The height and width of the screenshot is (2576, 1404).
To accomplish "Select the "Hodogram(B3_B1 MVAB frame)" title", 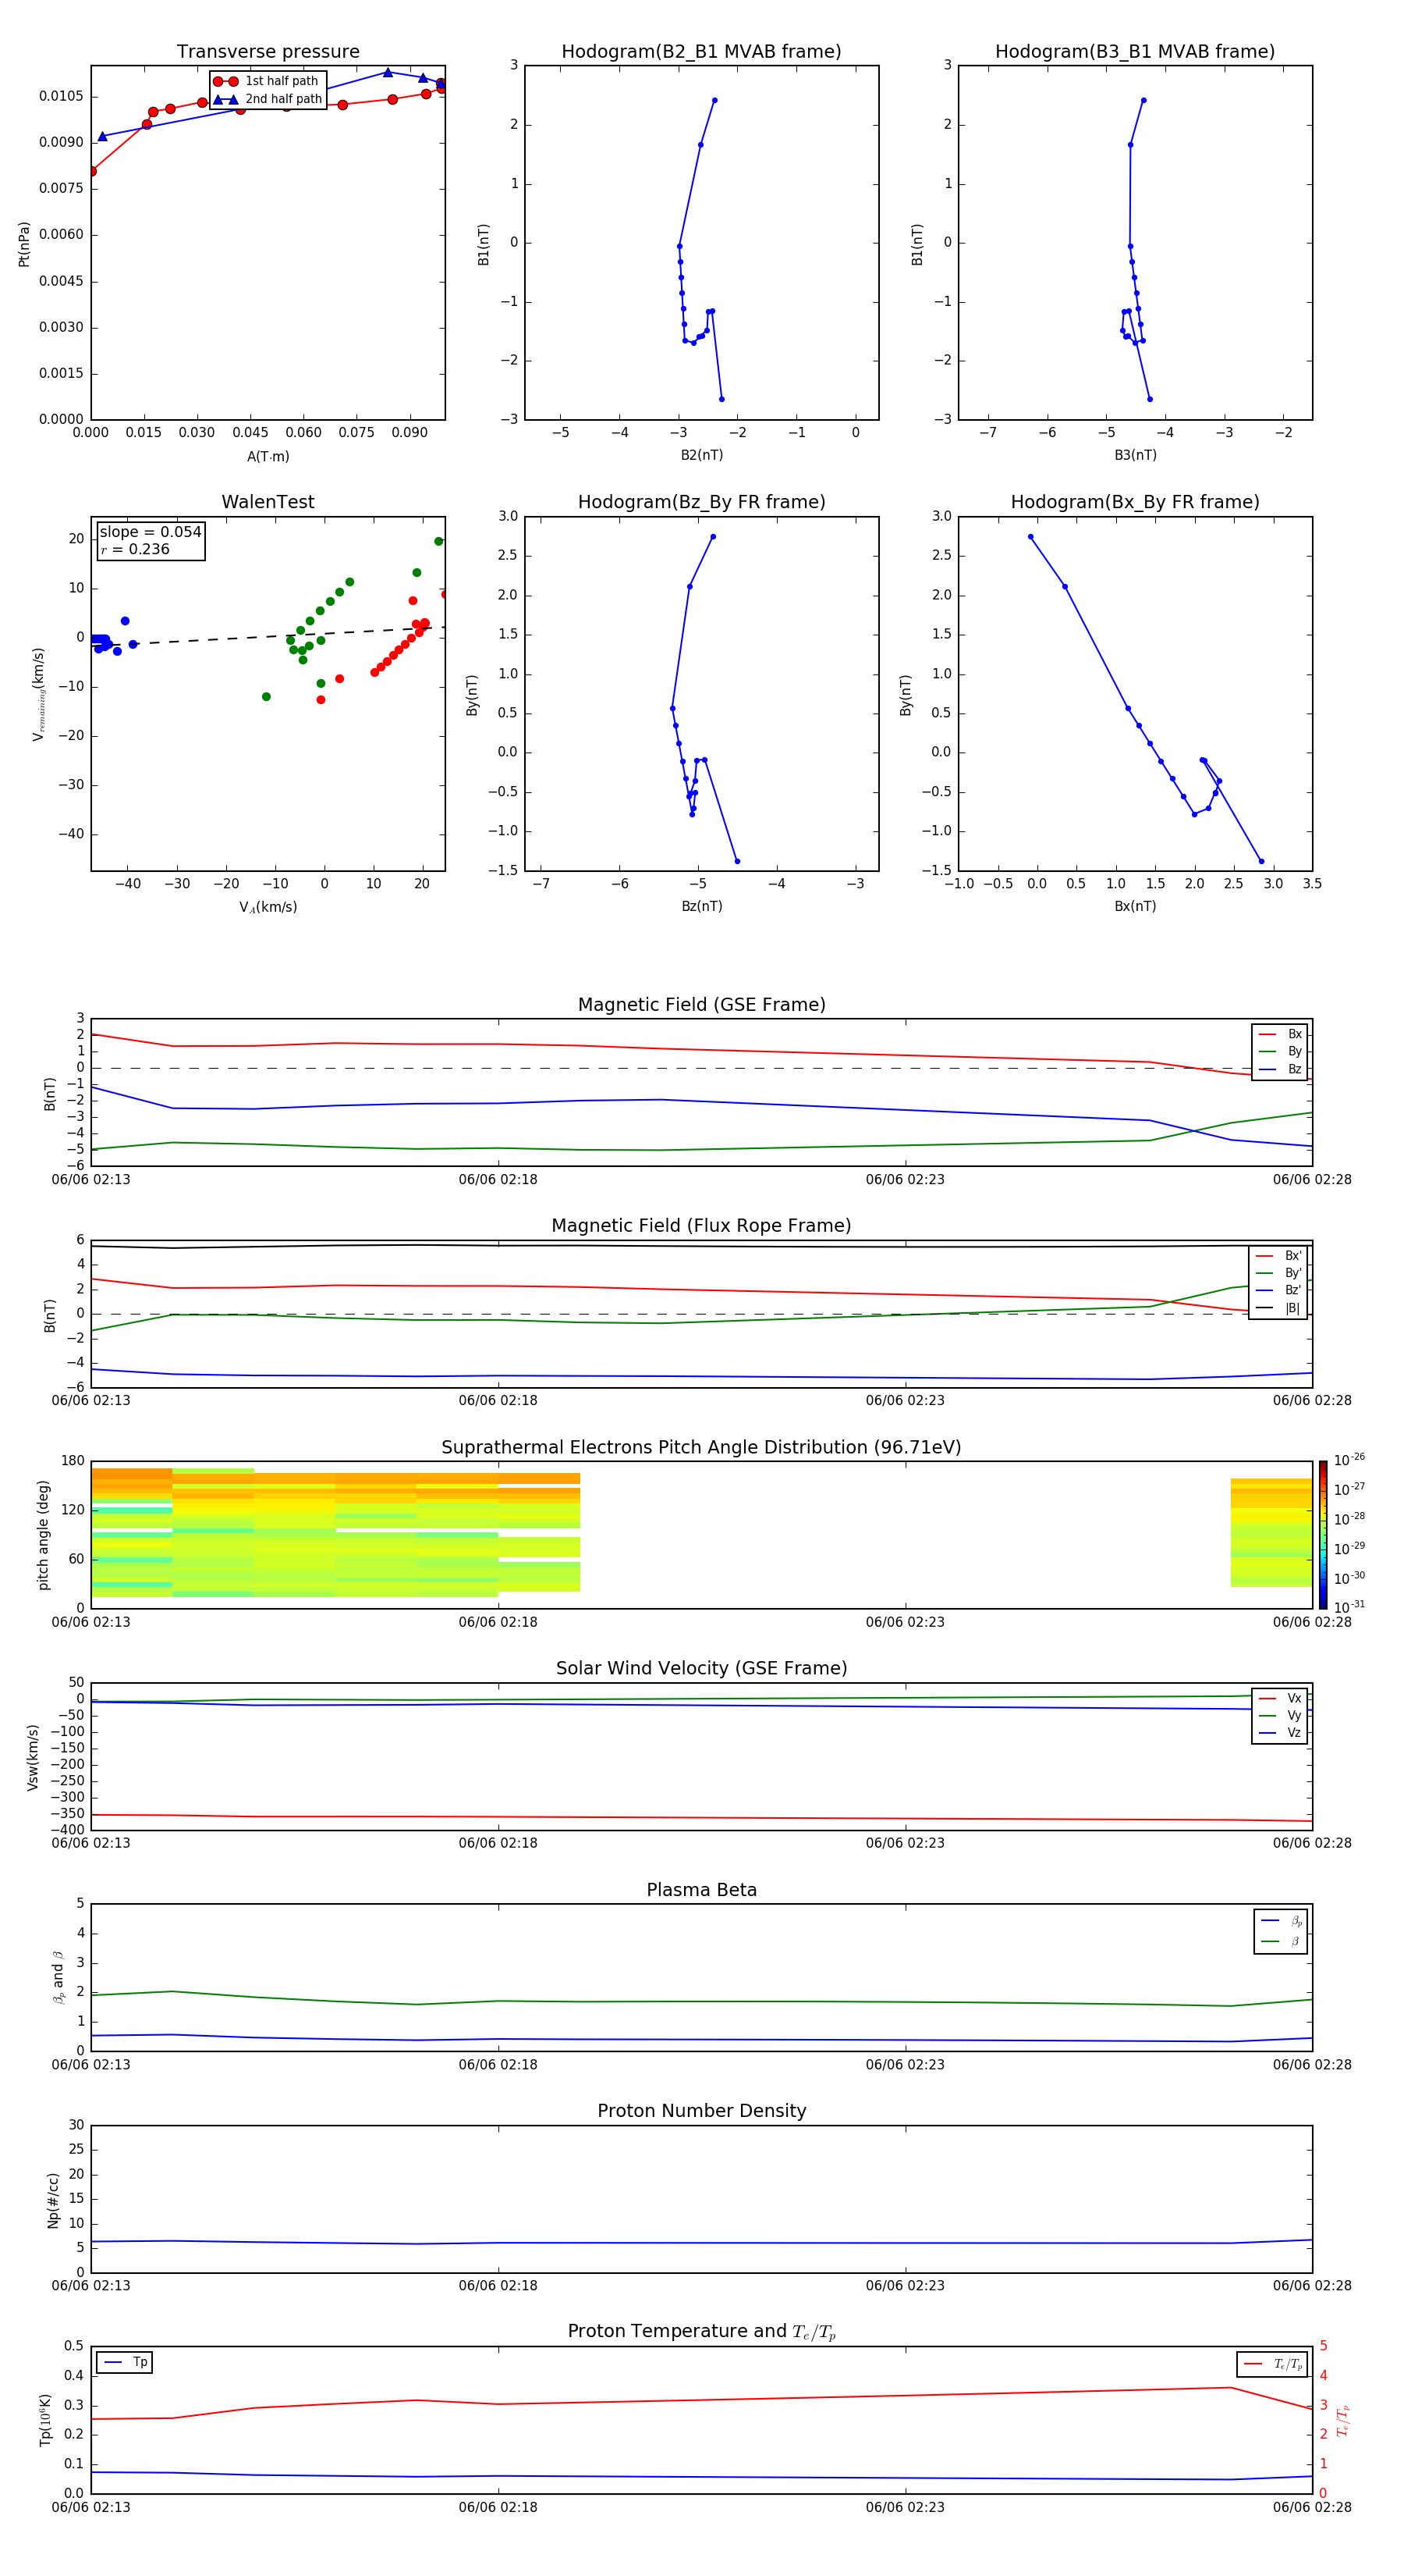I will tap(1134, 52).
